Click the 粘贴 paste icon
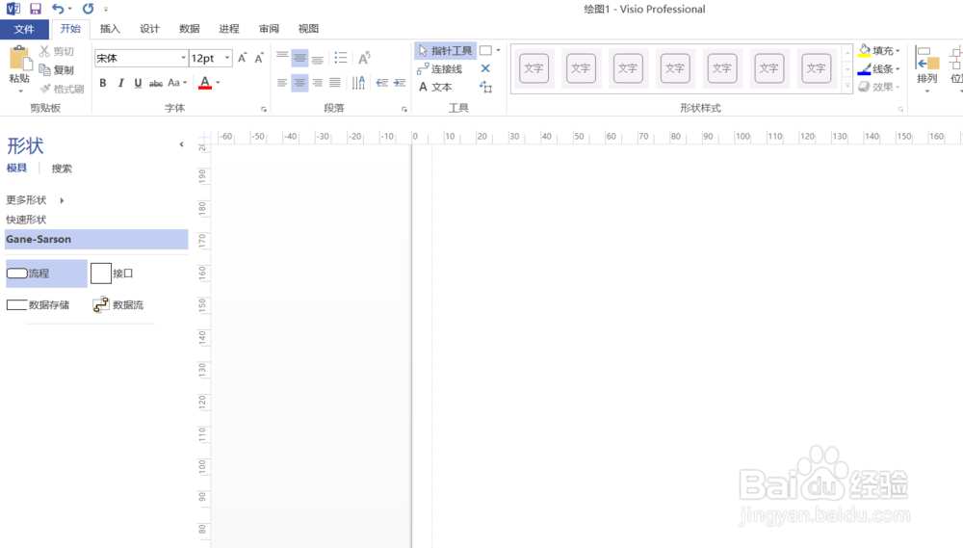Image resolution: width=963 pixels, height=548 pixels. pyautogui.click(x=19, y=58)
